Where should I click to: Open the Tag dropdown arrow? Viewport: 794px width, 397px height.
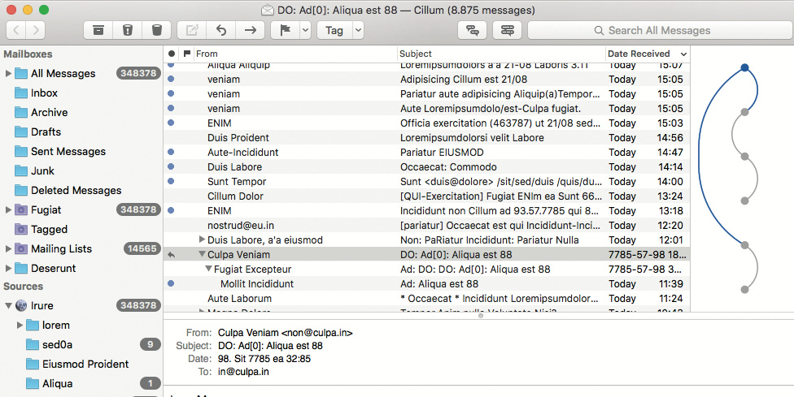358,30
